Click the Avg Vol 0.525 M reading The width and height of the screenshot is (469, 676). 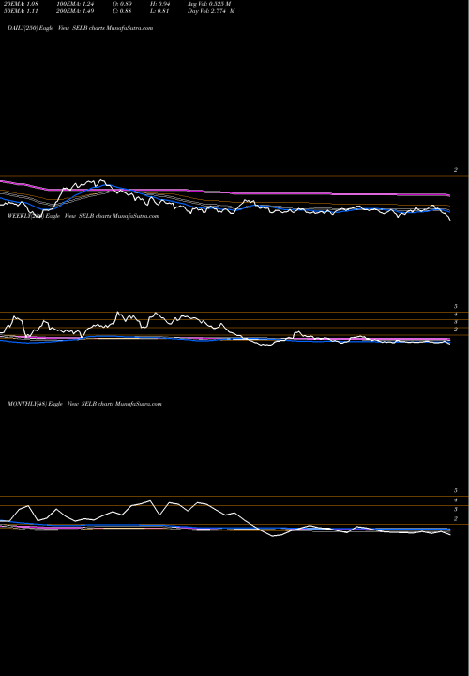tap(209, 4)
